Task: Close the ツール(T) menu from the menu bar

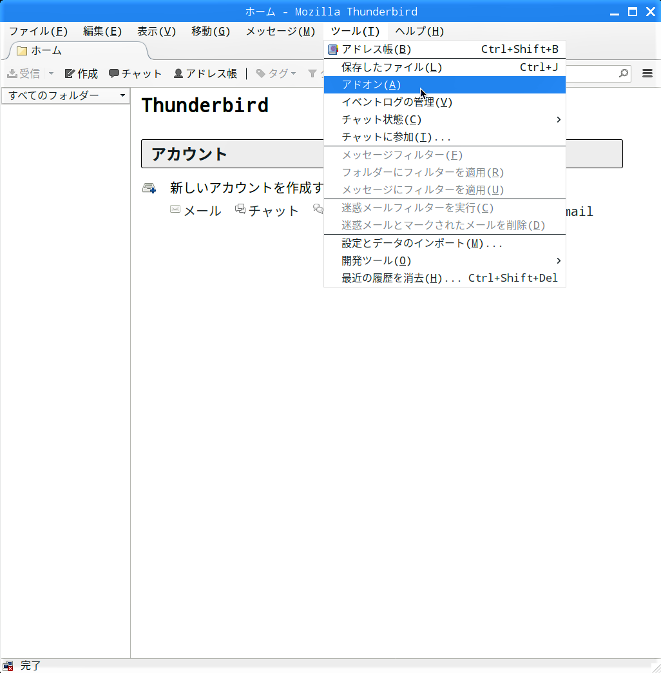Action: coord(355,32)
